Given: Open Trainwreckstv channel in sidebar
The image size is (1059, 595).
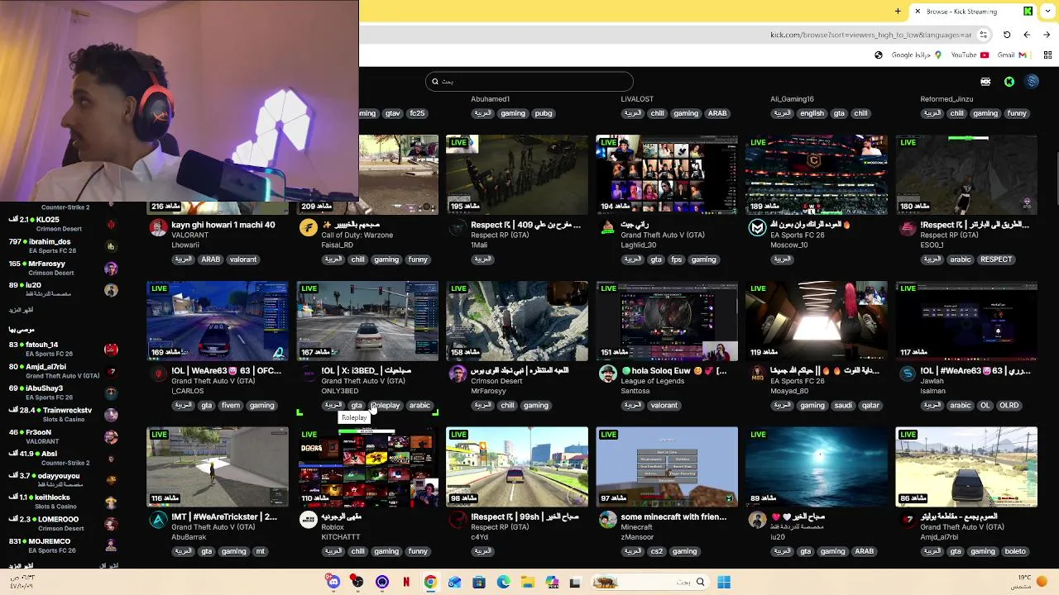Looking at the screenshot, I should click(62, 414).
